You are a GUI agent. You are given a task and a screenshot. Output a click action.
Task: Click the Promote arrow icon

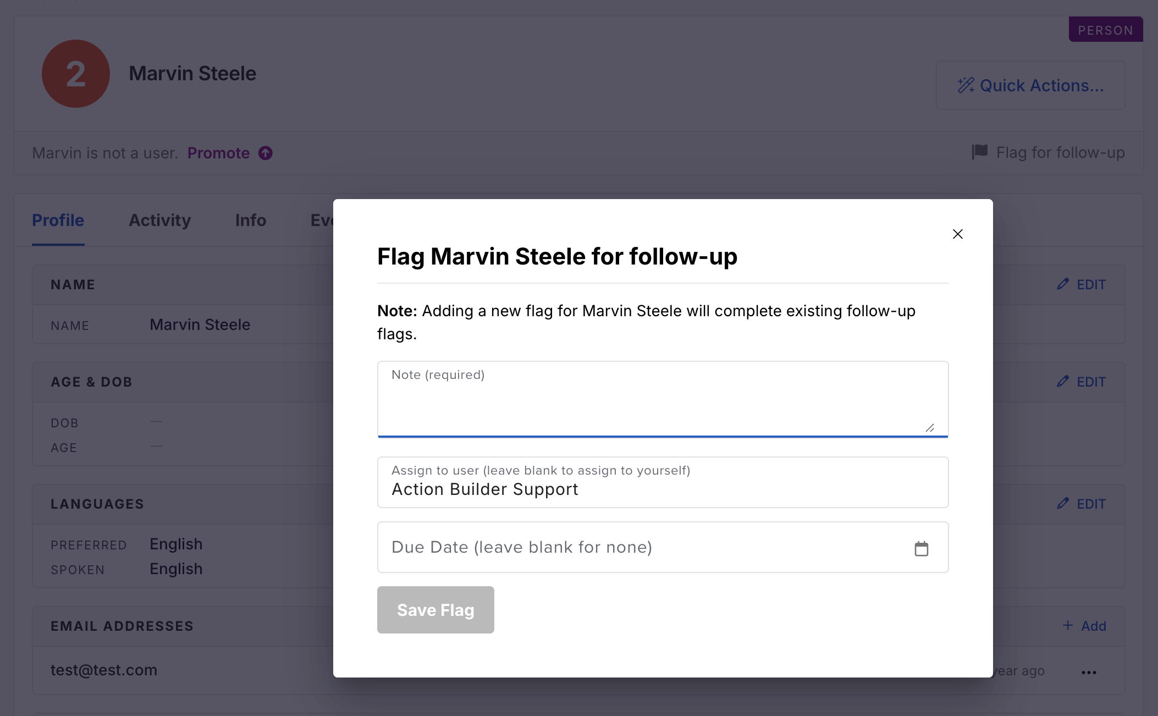click(x=266, y=153)
